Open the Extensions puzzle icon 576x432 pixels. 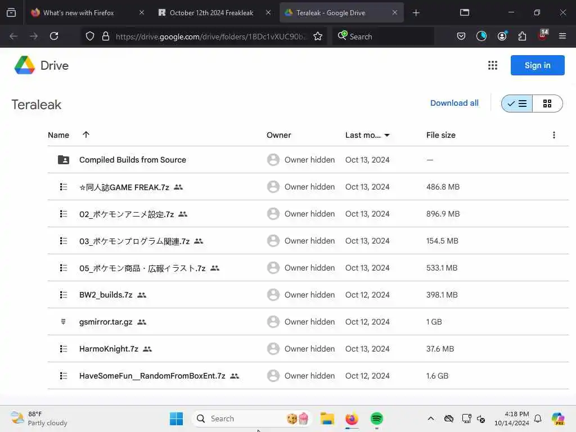(522, 36)
